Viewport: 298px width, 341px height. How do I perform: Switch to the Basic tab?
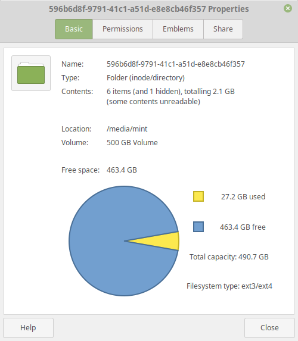pos(74,29)
